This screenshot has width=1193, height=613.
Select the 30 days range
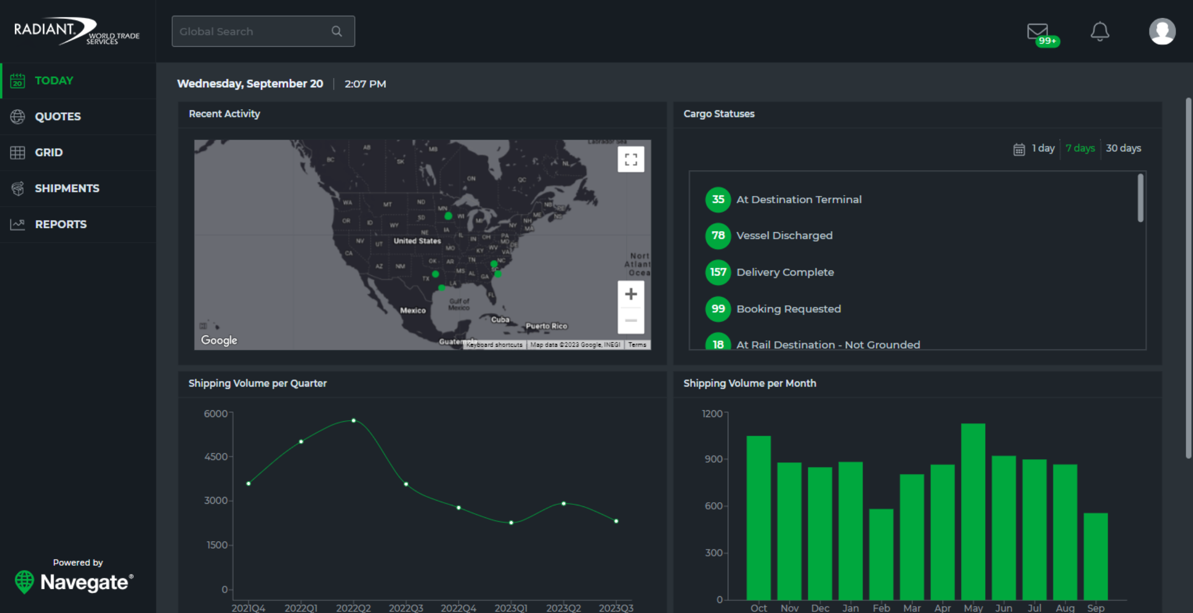1123,148
